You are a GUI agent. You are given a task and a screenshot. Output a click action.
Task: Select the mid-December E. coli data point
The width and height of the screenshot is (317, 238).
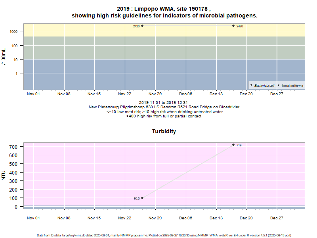pyautogui.click(x=233, y=26)
